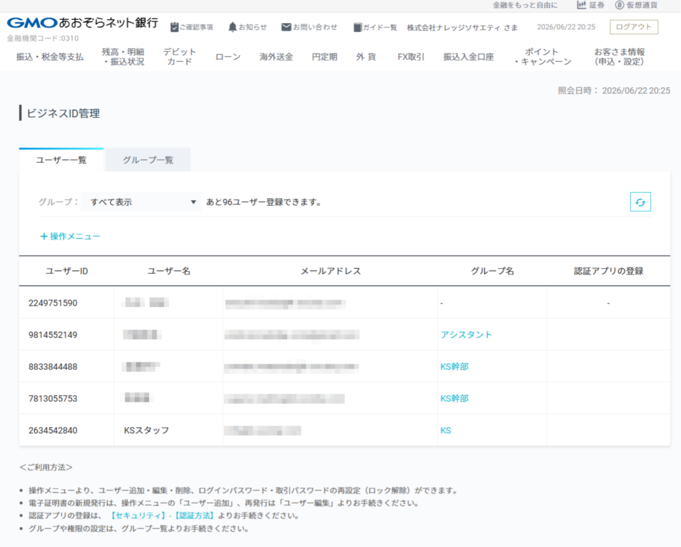Click the GMO Aozora Net Bank logo
This screenshot has width=681, height=547.
click(82, 22)
